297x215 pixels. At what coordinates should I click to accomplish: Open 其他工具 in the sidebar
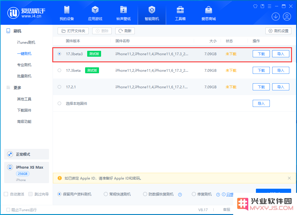24,99
